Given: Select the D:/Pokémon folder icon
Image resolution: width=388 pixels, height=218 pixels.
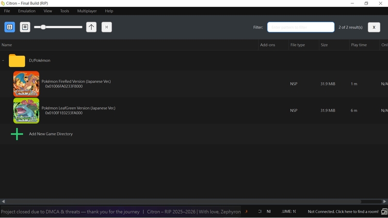Looking at the screenshot, I should point(17,61).
